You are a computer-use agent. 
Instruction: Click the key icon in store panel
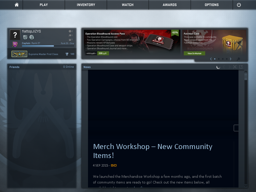point(238,59)
